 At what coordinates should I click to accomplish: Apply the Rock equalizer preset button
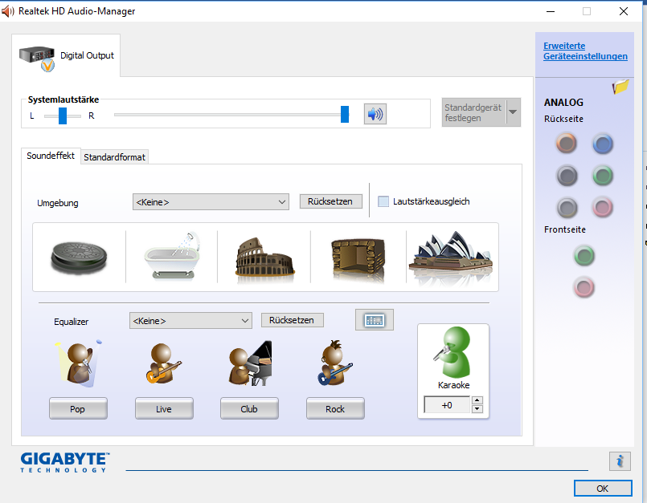pos(335,408)
